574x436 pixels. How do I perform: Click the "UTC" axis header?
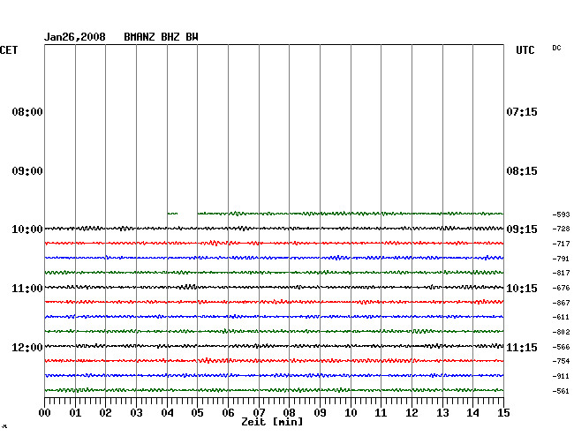[525, 50]
